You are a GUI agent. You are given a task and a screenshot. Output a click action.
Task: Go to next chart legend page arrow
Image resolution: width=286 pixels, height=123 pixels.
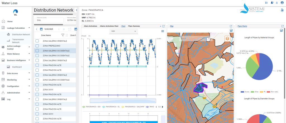pyautogui.click(x=163, y=107)
